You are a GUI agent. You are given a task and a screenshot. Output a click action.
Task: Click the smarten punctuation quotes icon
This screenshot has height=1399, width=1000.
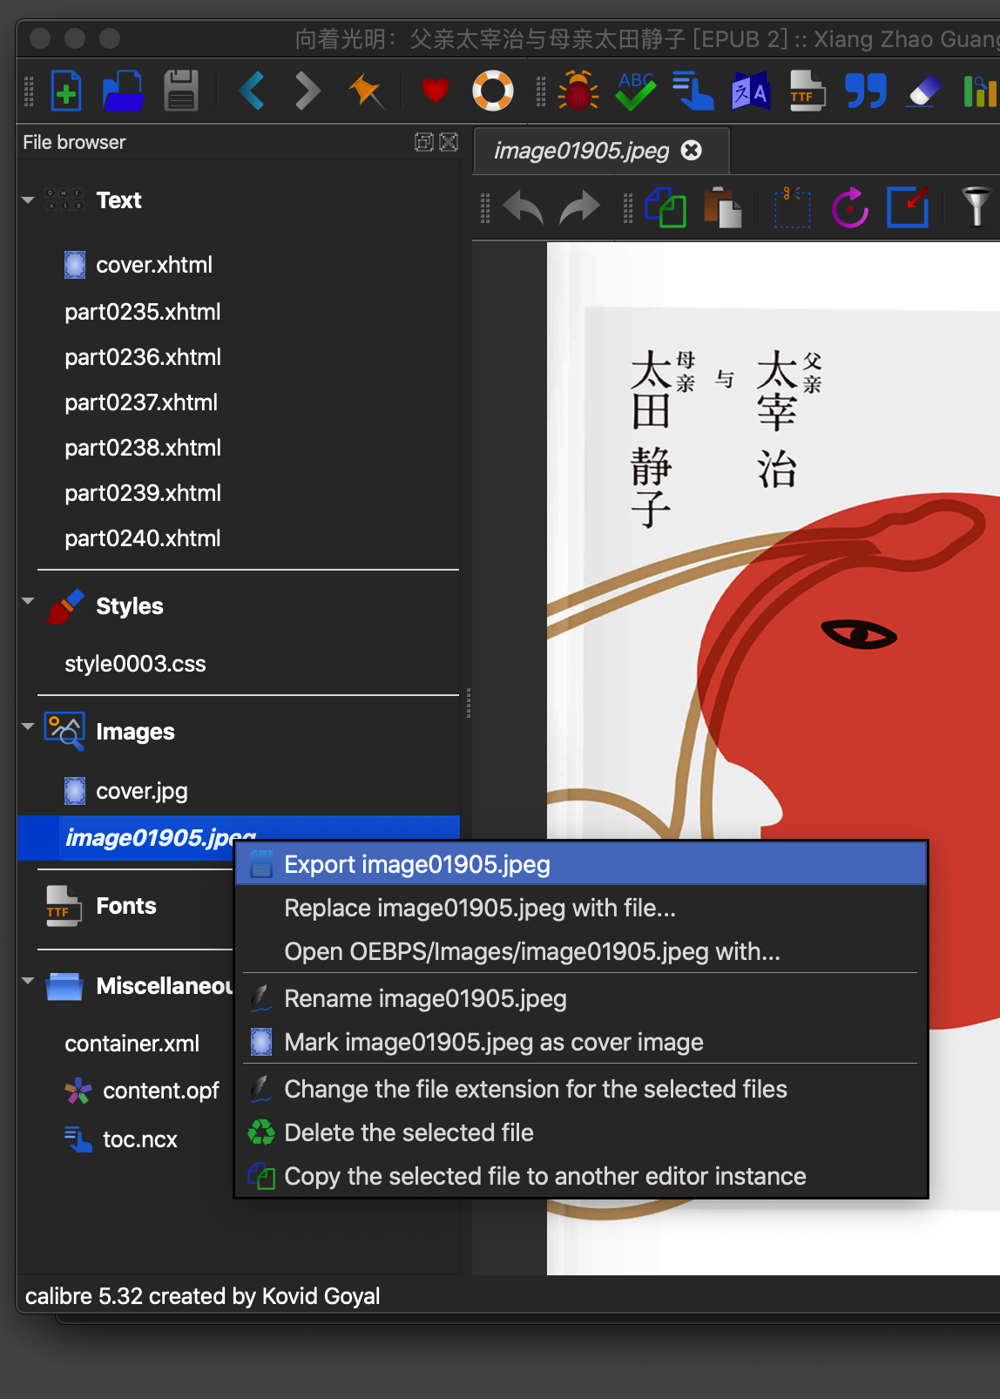[x=866, y=91]
